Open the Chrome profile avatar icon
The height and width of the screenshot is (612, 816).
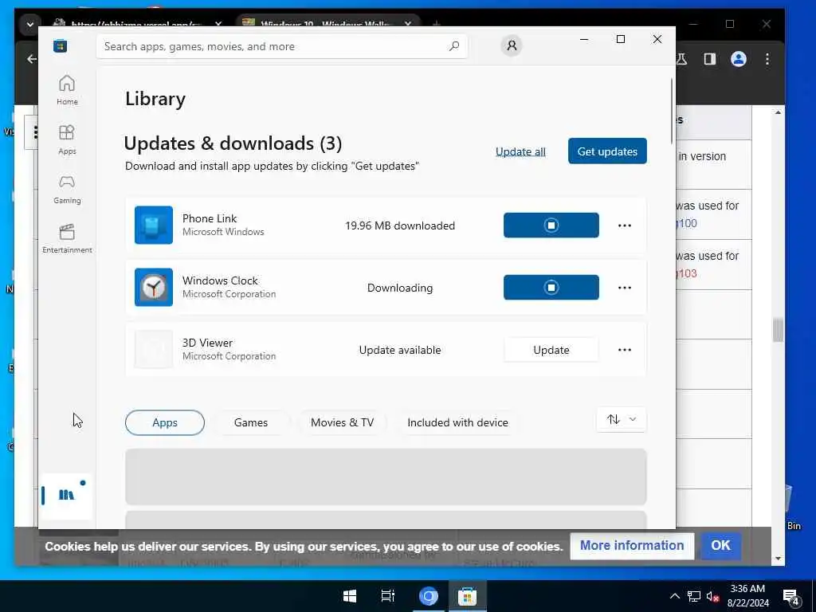click(x=739, y=59)
